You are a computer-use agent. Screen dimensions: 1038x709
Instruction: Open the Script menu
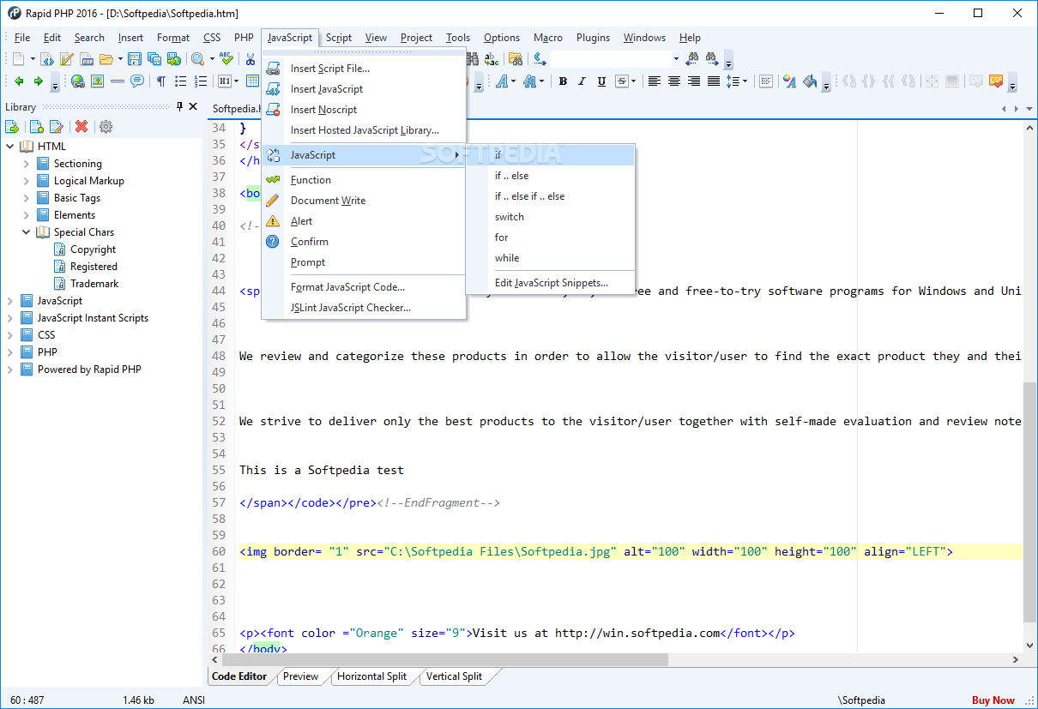tap(339, 38)
